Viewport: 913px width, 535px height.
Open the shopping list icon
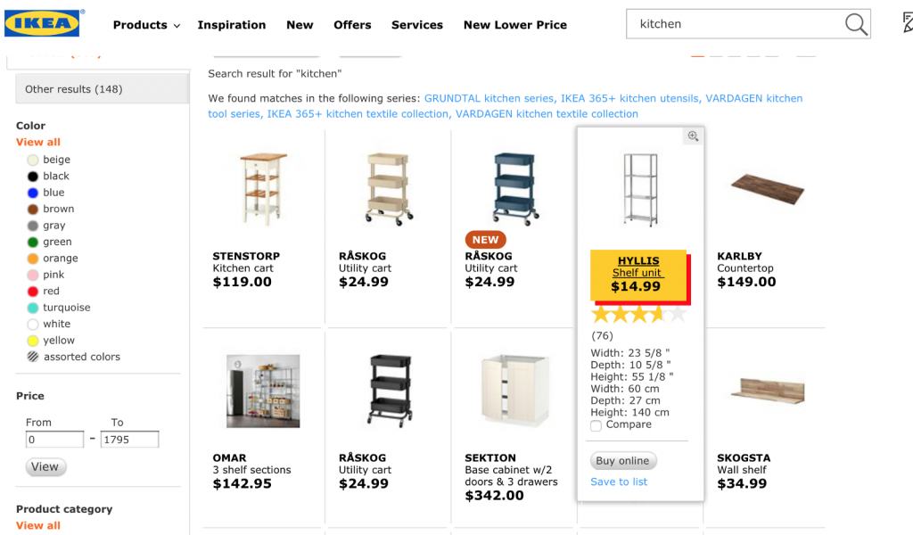pos(906,24)
